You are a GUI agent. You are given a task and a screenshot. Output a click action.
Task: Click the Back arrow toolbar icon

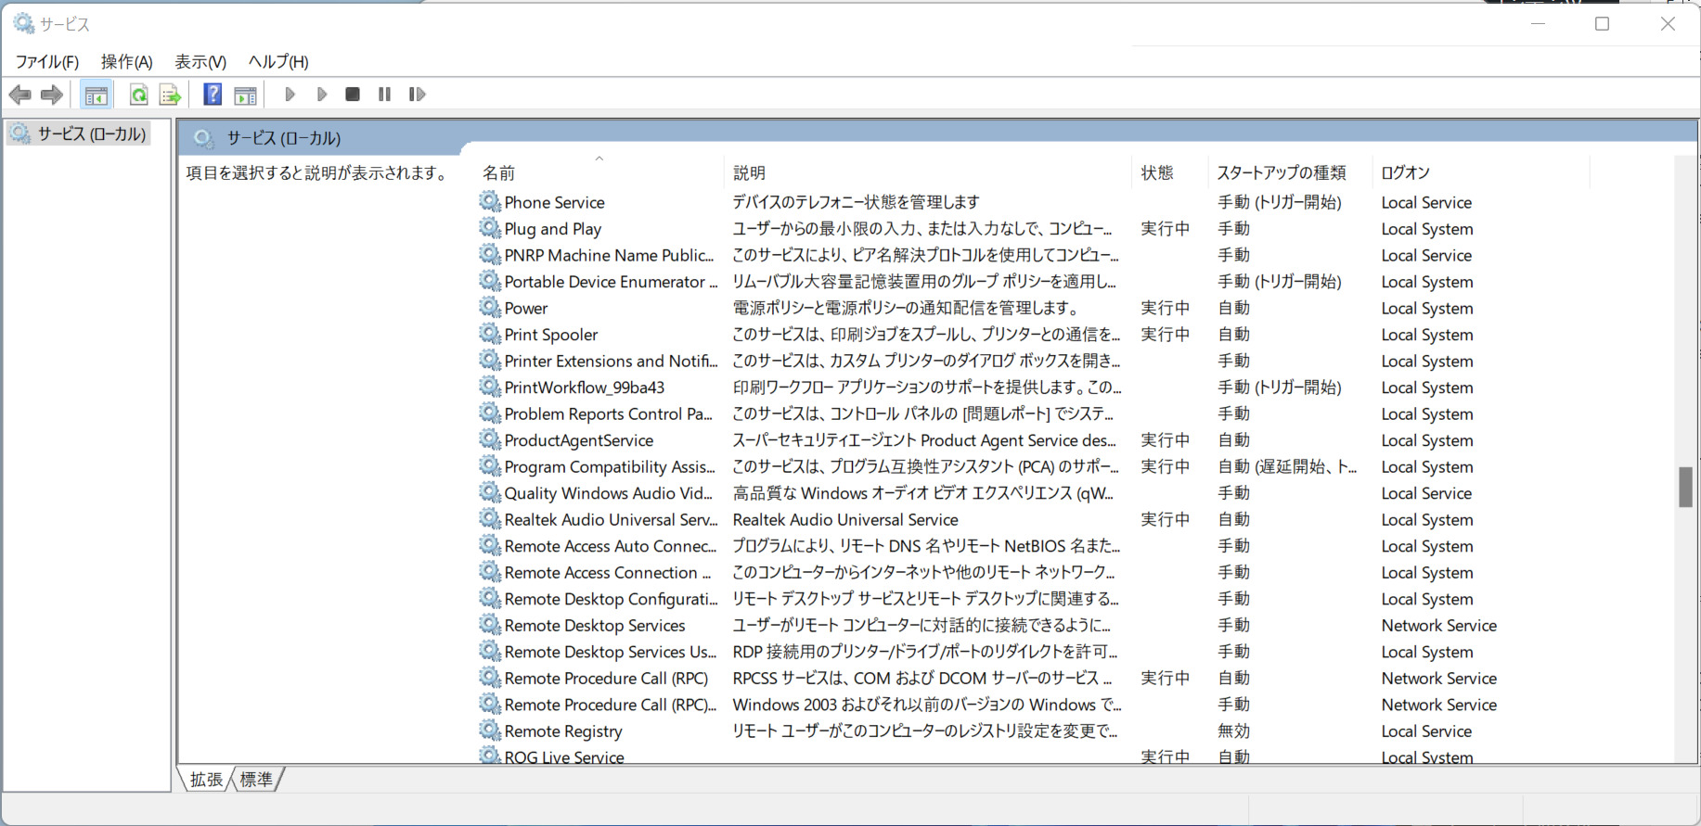coord(19,95)
